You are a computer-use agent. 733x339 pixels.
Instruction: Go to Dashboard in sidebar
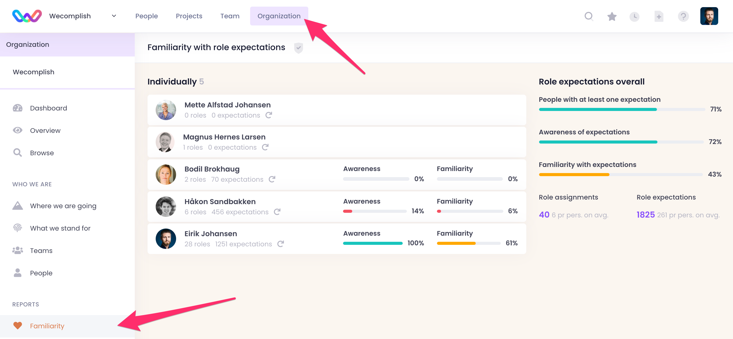[x=48, y=108]
